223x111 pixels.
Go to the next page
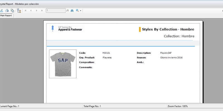click(37, 11)
